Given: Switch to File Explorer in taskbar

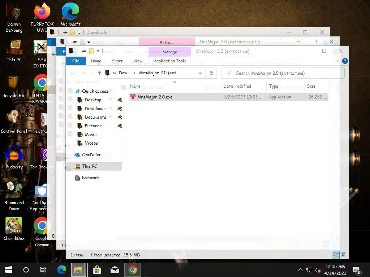Looking at the screenshot, I should (x=78, y=270).
